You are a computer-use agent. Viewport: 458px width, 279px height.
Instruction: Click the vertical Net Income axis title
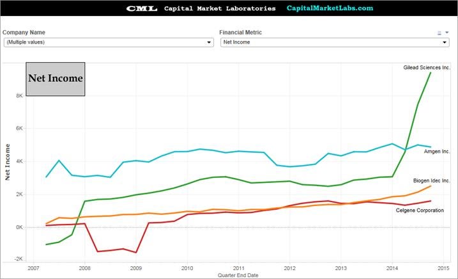coord(7,162)
